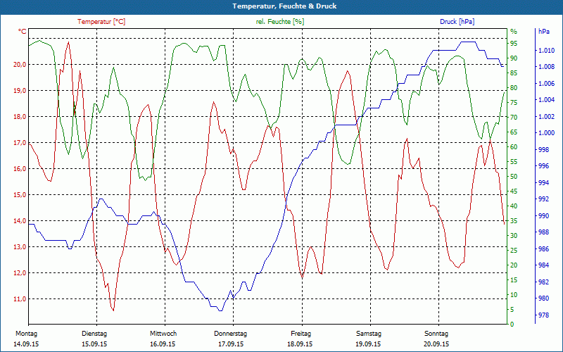The image size is (563, 352).
Task: Click the '978' pressure axis value
Action: coord(543,315)
